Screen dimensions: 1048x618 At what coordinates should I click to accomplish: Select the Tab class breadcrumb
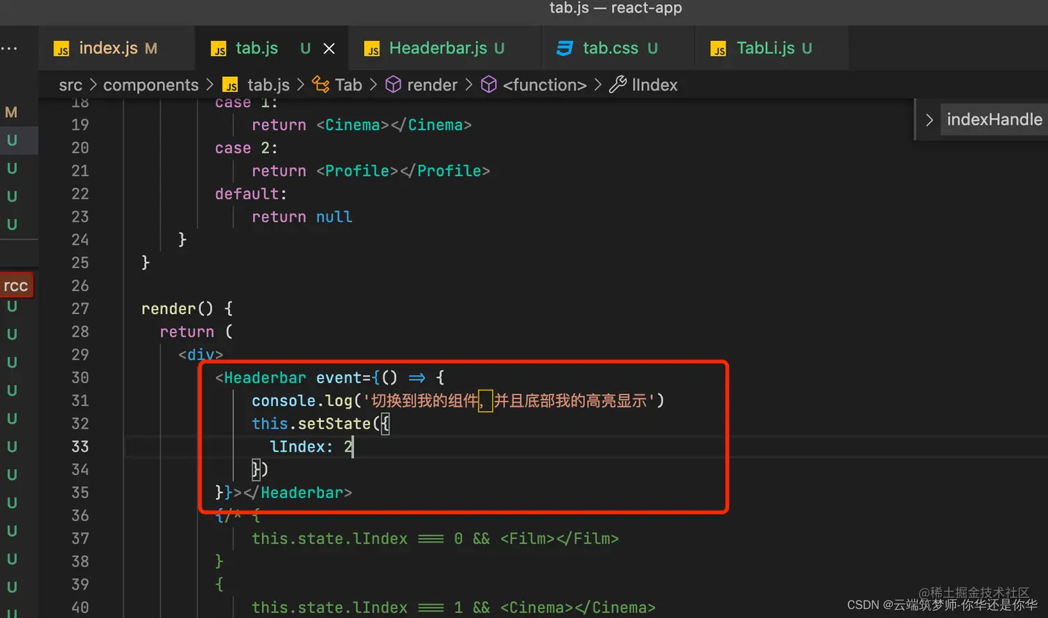coord(349,85)
